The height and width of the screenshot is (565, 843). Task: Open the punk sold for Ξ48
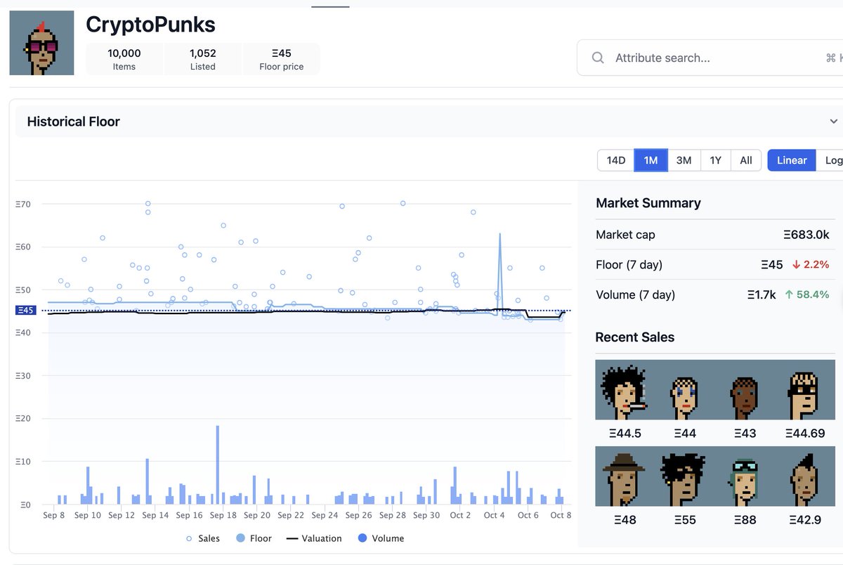click(x=625, y=476)
